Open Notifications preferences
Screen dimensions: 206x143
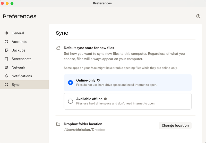point(22,76)
